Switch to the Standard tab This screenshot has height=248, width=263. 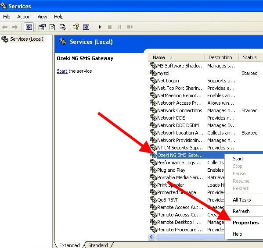98,245
